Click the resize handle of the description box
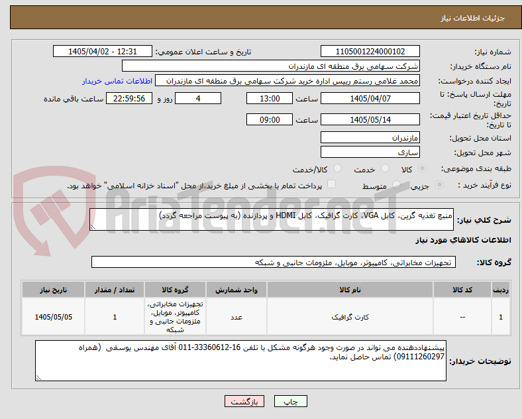The height and width of the screenshot is (419, 522). coord(93,227)
